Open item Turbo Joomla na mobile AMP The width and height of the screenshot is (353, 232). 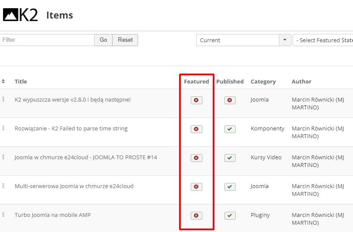pos(53,215)
